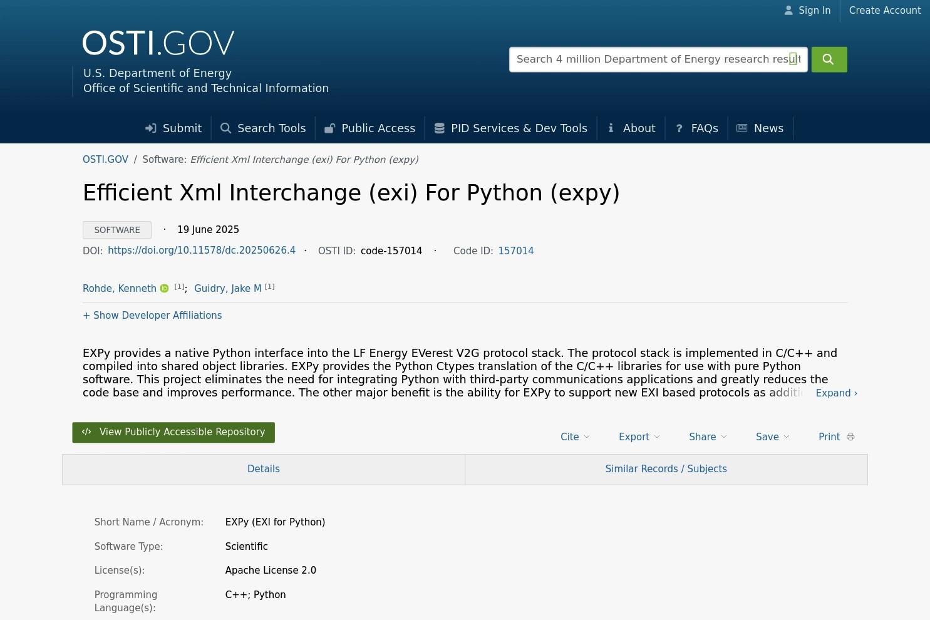The image size is (930, 620).
Task: Click the About info icon
Action: 611,128
